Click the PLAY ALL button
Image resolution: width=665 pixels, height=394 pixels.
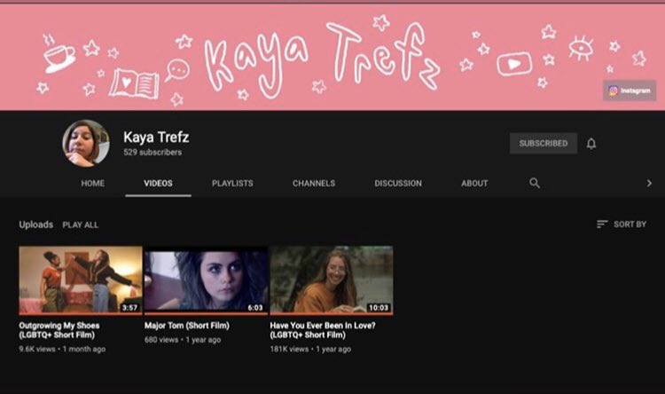click(81, 225)
